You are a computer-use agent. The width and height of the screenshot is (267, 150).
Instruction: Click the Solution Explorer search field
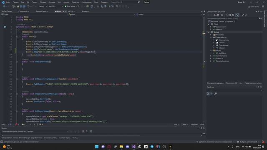click(x=234, y=18)
